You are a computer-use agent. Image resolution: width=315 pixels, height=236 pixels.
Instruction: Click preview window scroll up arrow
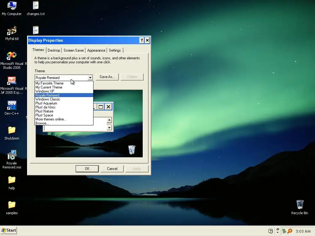point(109,120)
